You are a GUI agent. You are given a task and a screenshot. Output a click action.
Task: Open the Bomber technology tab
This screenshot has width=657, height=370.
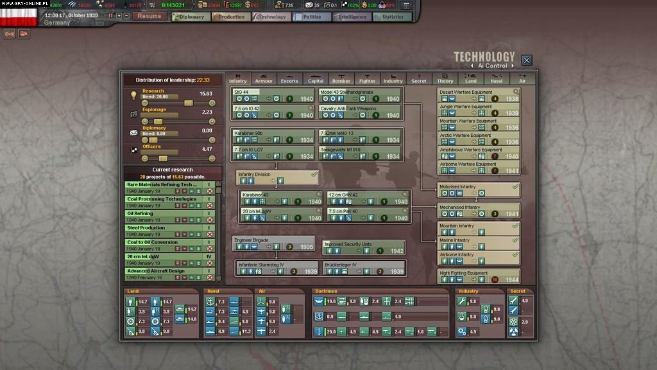(341, 78)
